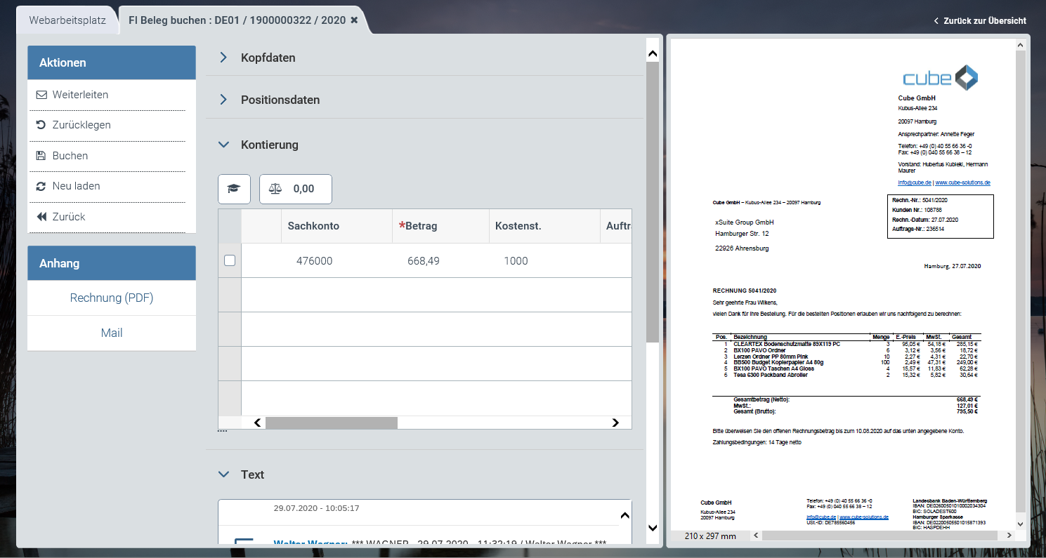1046x558 pixels.
Task: Close the FI Beleg buchen tab
Action: 354,20
